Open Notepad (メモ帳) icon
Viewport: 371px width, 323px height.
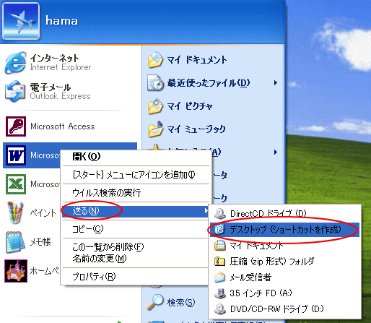tap(15, 242)
